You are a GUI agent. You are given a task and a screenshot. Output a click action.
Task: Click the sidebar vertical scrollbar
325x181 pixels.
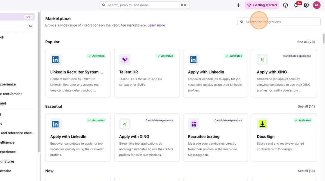pos(39,82)
